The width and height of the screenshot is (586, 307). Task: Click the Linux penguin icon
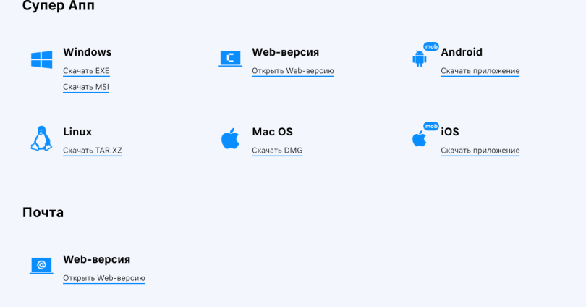pyautogui.click(x=41, y=138)
